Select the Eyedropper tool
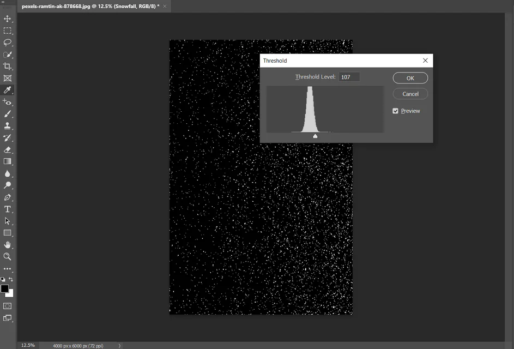This screenshot has height=349, width=514. (x=8, y=90)
